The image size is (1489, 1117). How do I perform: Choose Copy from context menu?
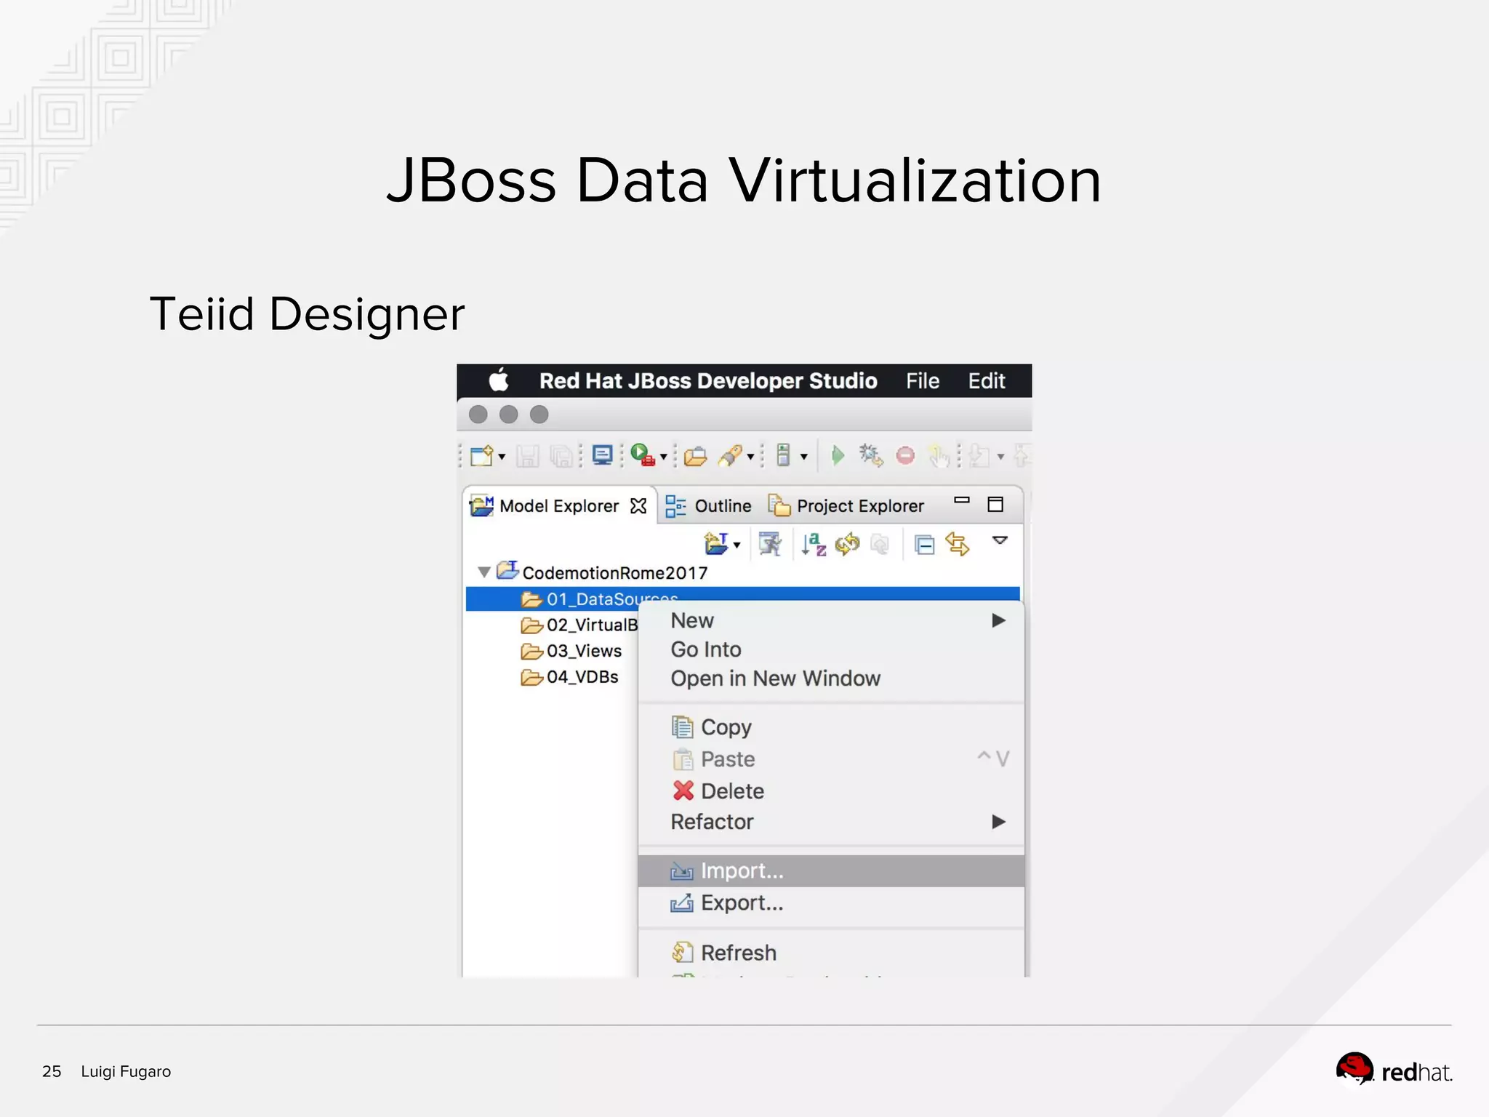click(x=831, y=726)
